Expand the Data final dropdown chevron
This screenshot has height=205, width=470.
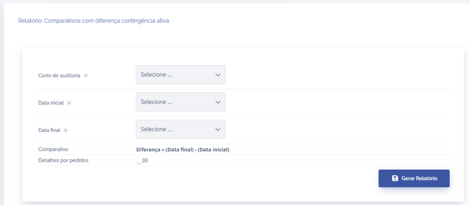pyautogui.click(x=218, y=129)
